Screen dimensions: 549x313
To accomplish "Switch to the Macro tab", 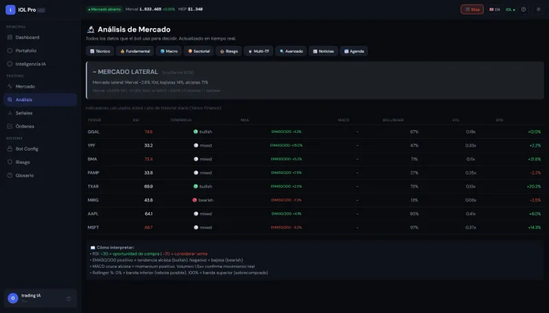I will (x=169, y=51).
